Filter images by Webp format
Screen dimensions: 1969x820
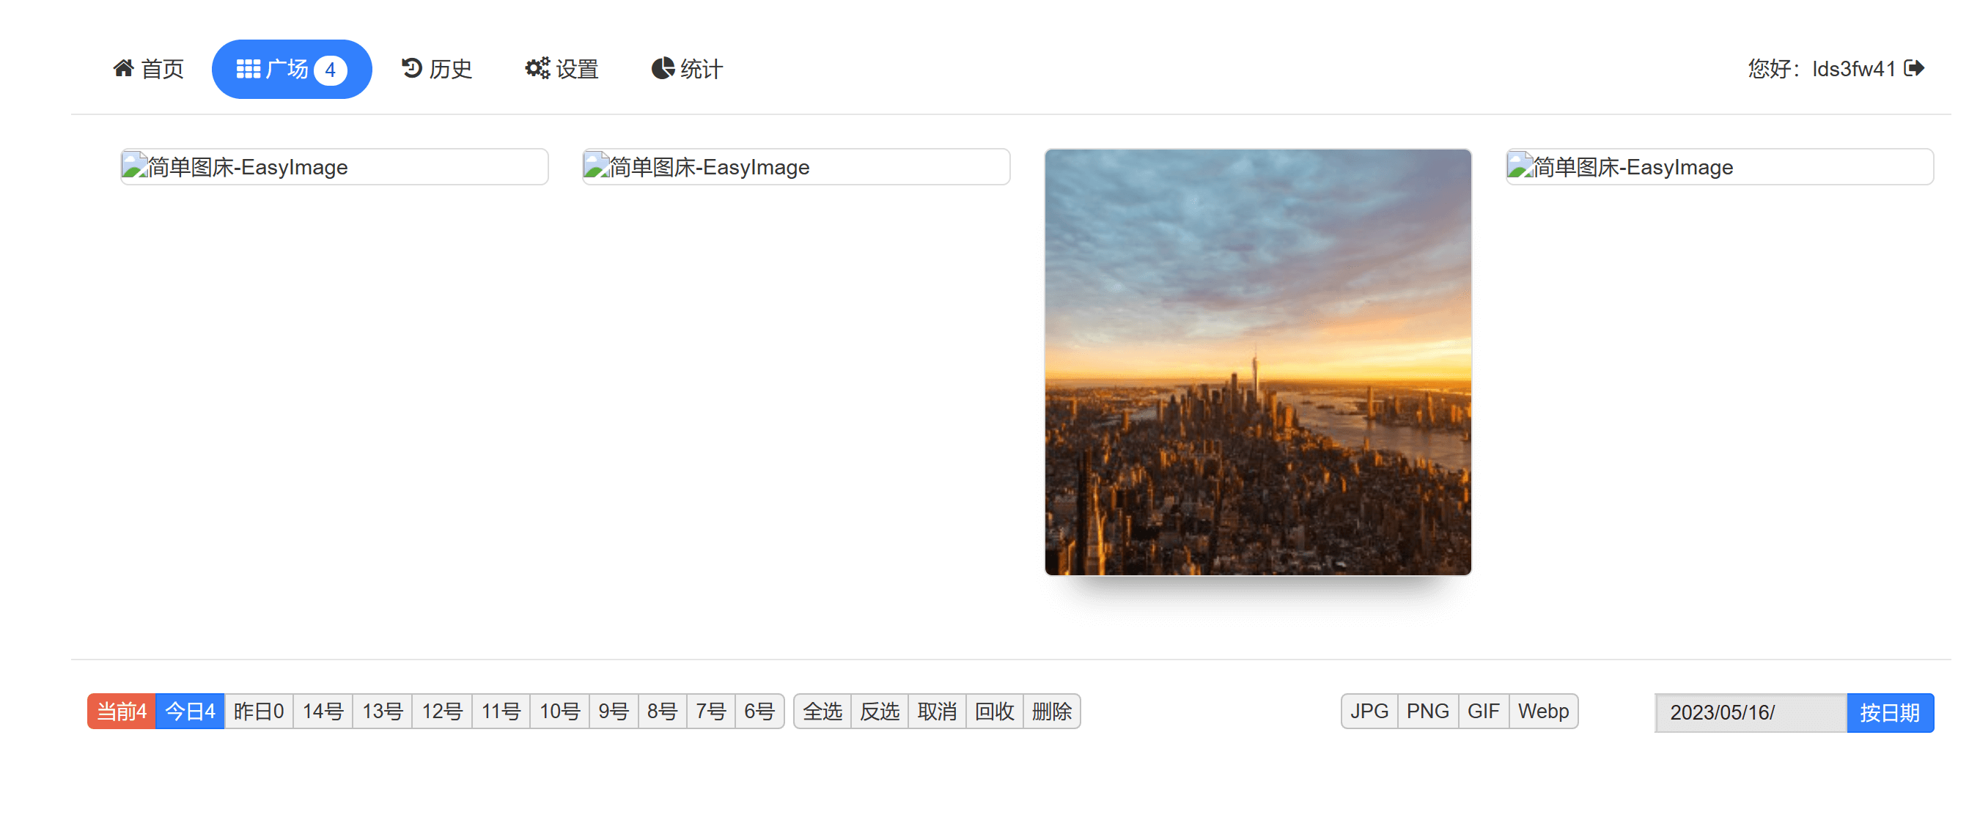coord(1543,711)
